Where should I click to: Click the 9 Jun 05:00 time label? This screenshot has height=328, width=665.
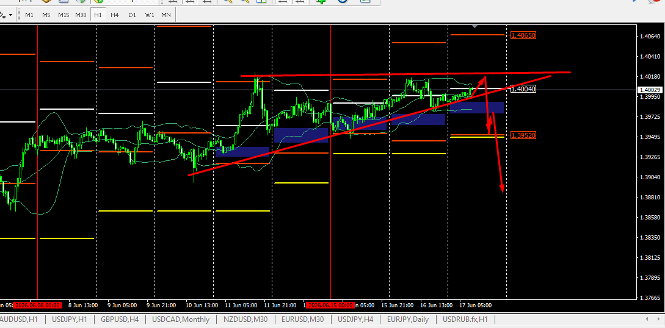coord(122,305)
